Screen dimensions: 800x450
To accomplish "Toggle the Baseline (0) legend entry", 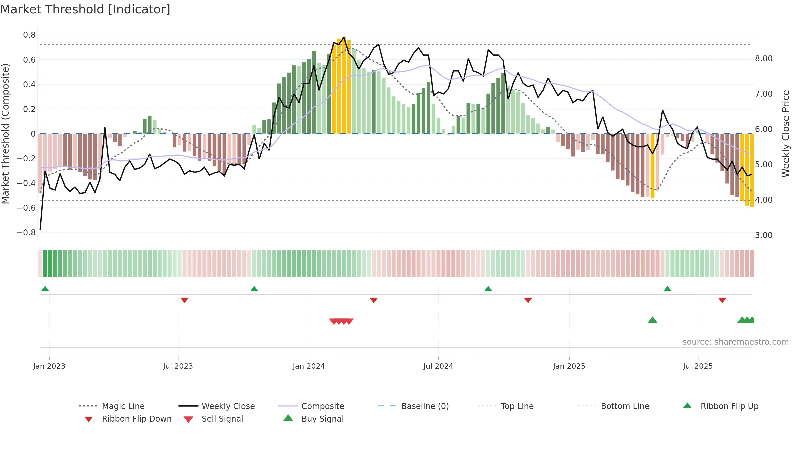I will click(x=413, y=406).
